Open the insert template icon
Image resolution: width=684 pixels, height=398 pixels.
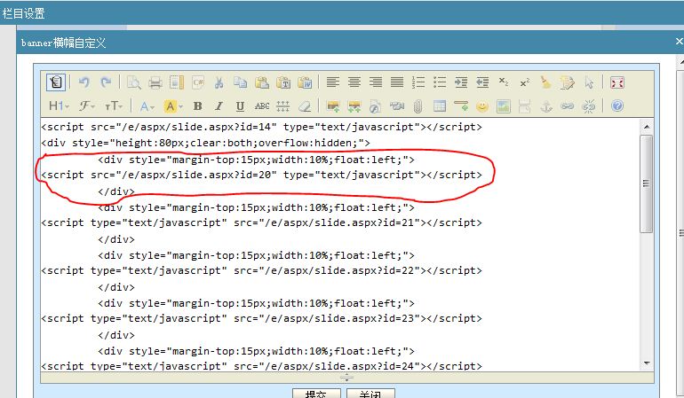point(176,82)
